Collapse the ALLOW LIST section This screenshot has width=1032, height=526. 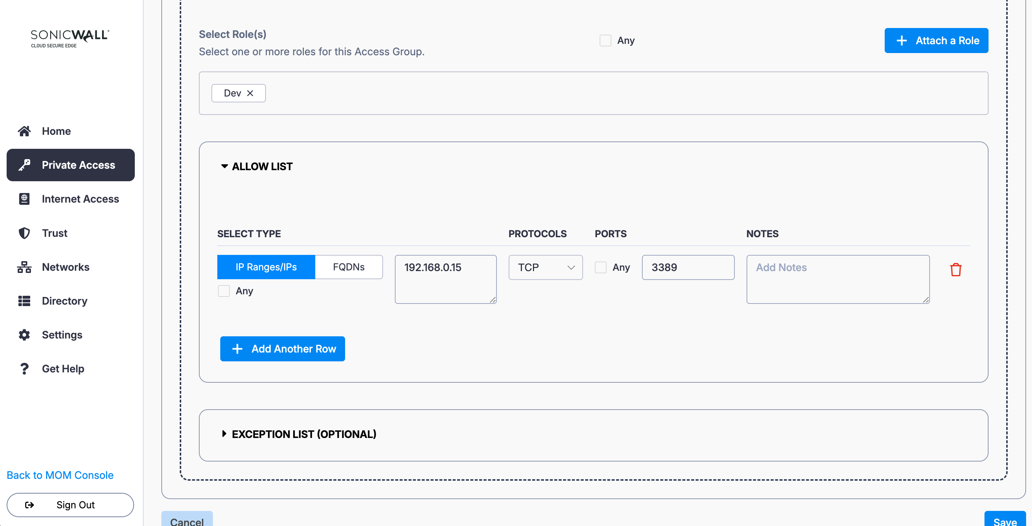tap(224, 166)
